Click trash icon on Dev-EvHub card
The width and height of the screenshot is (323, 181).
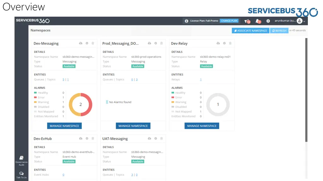tap(93, 138)
